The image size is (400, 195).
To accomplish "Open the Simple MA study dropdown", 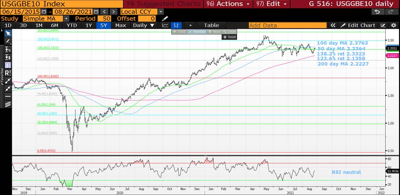I will 66,18.
